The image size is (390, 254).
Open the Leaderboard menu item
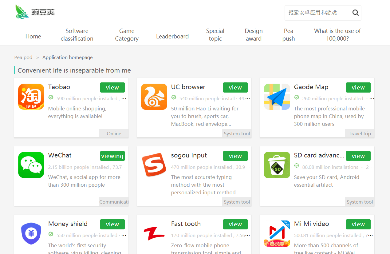172,36
